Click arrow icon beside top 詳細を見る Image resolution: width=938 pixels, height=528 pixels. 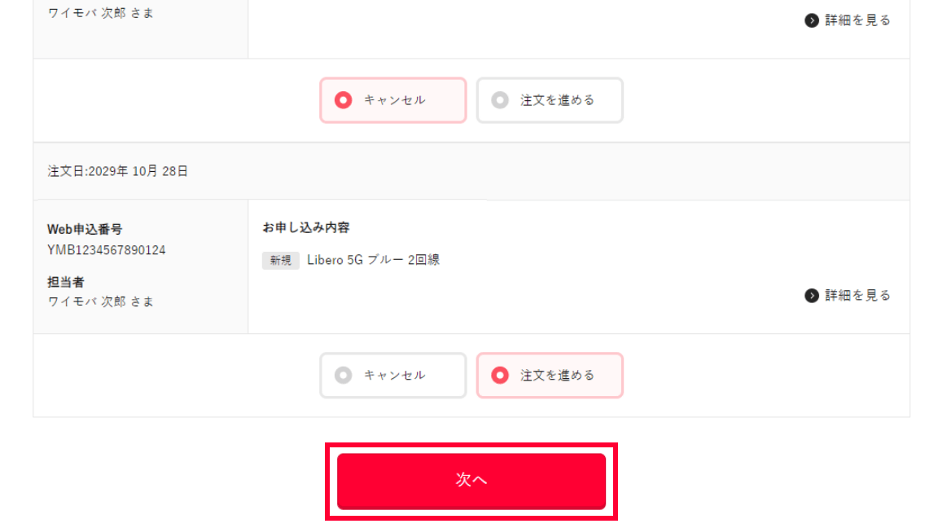(x=811, y=20)
